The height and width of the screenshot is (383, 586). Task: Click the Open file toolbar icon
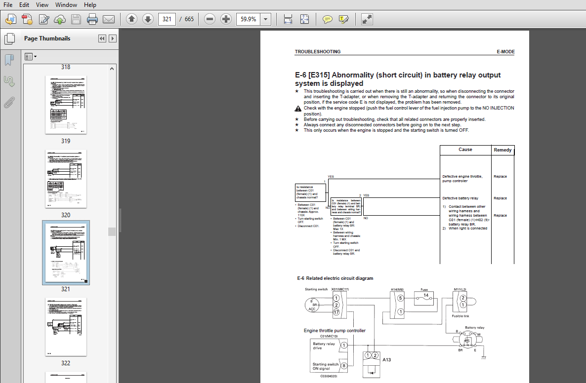(10, 19)
